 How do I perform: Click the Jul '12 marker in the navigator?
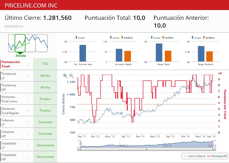(x=124, y=146)
